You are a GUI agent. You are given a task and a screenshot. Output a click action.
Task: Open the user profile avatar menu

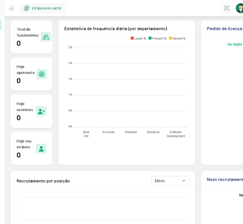[240, 8]
